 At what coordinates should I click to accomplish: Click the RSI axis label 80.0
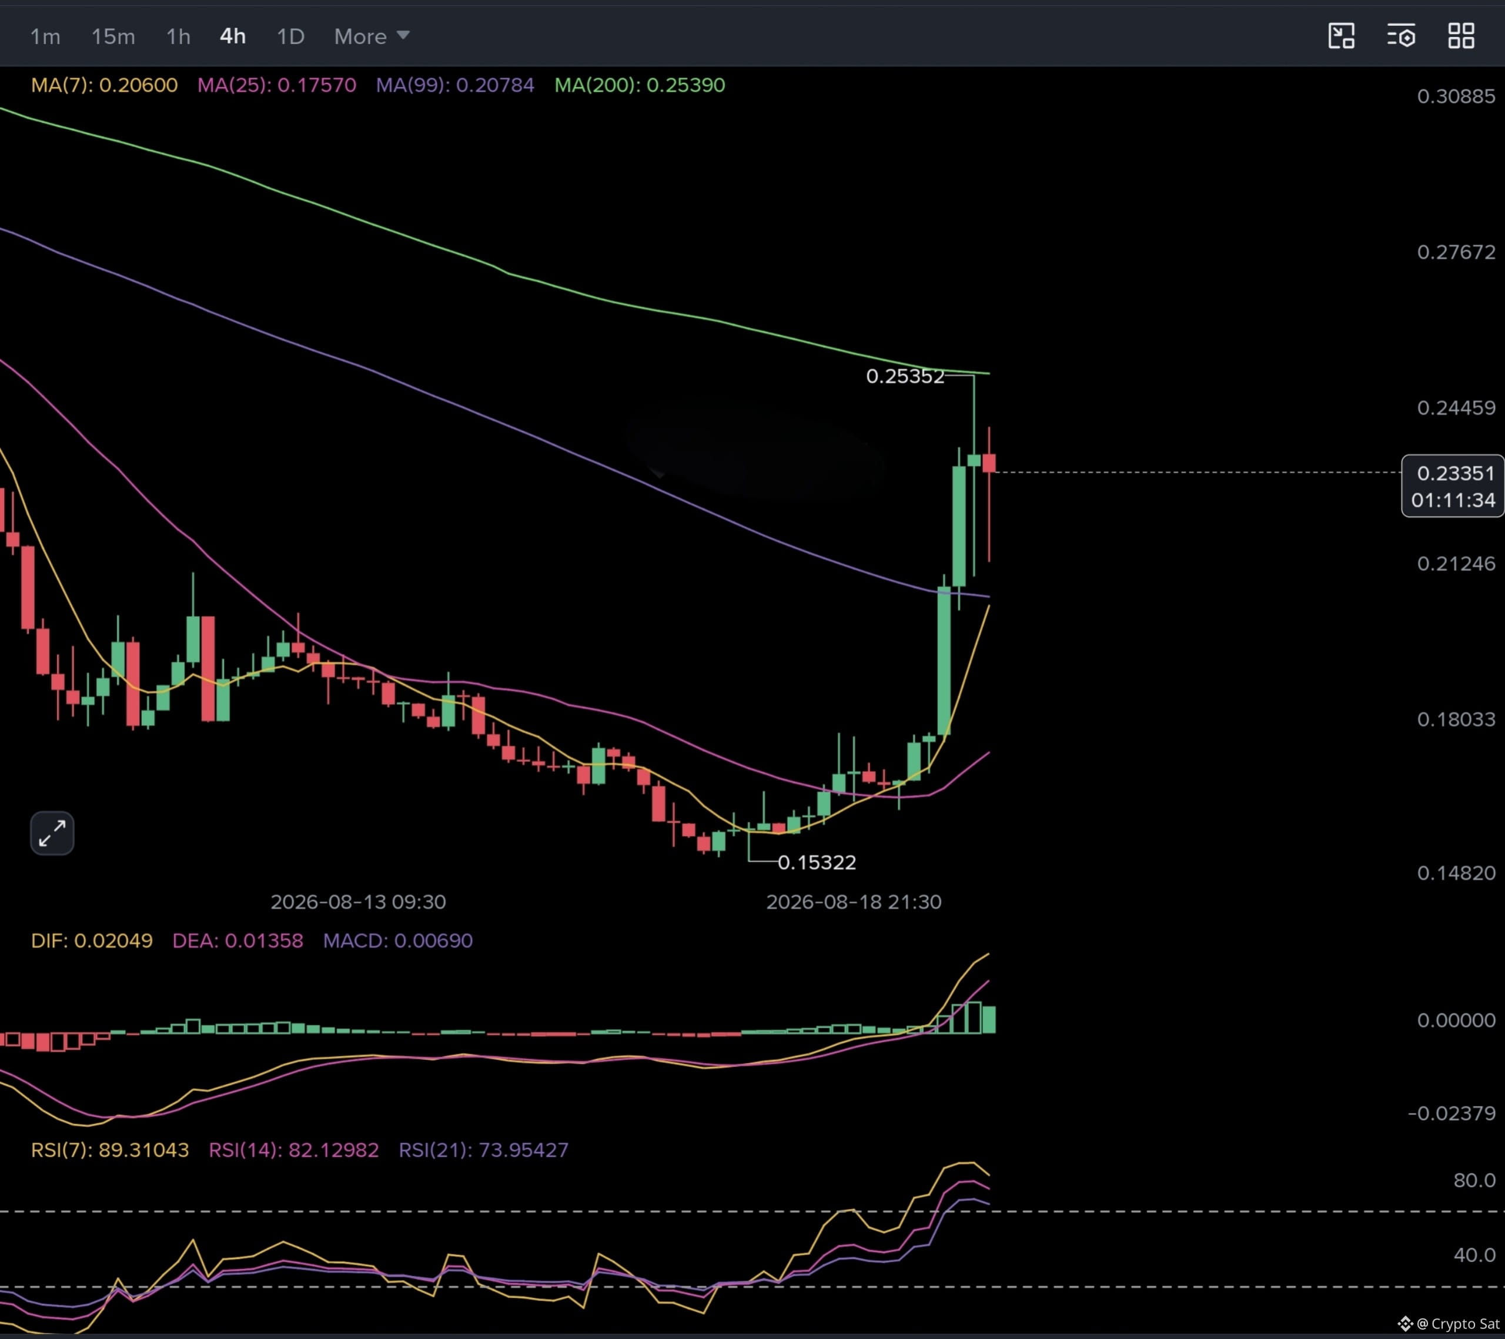1475,1181
